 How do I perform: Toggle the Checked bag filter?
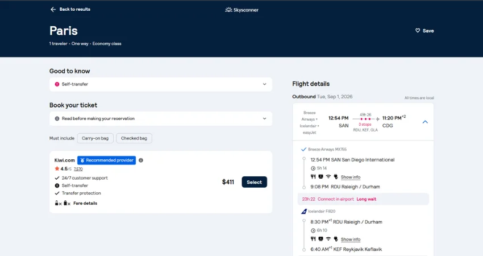[134, 138]
